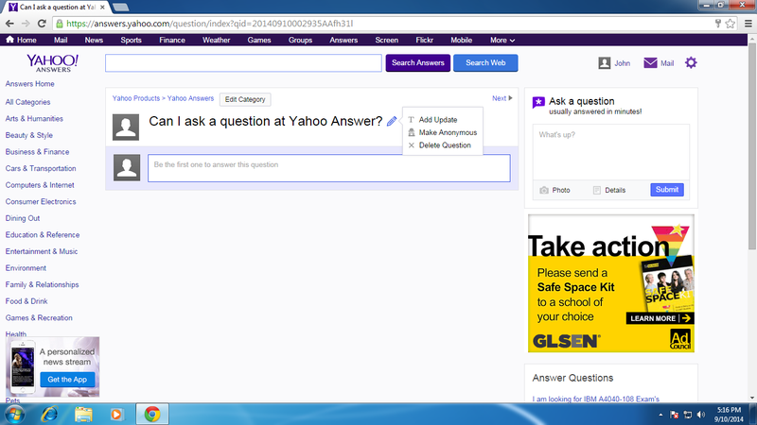Open Answers in Yahoo top bar
Viewport: 757px width, 425px height.
(343, 40)
